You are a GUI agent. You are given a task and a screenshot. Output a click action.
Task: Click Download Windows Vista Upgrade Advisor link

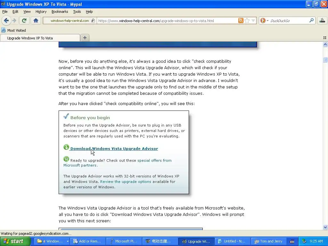114,149
